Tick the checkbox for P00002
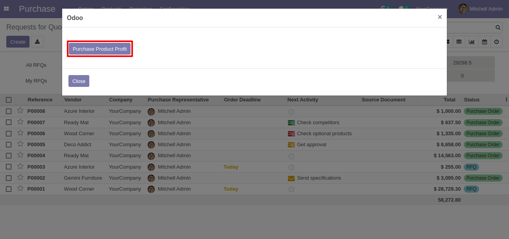The height and width of the screenshot is (239, 509). (9, 178)
